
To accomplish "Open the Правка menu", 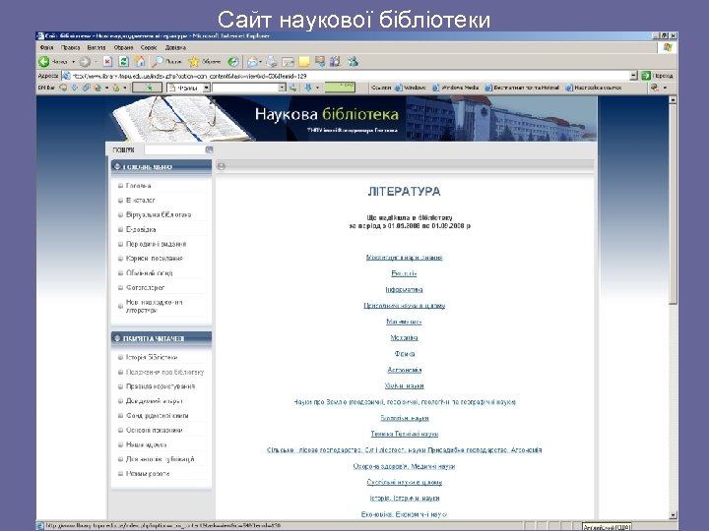I will [x=70, y=47].
